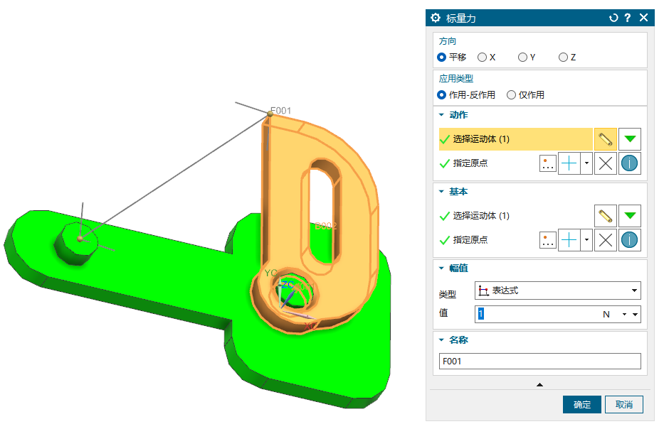Image resolution: width=664 pixels, height=429 pixels.
Task: Collapse the 名称 section
Action: [441, 340]
